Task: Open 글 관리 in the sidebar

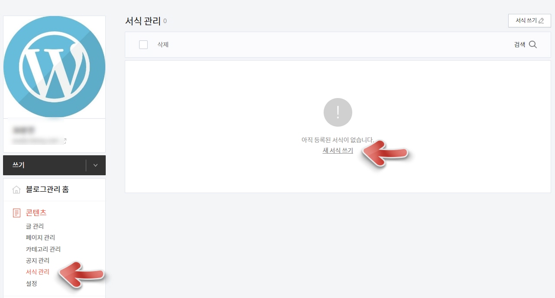Action: click(x=35, y=226)
